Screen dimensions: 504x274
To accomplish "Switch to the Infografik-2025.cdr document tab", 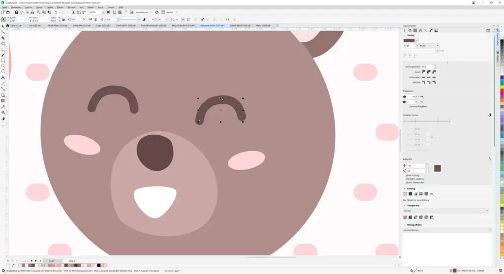I will click(x=82, y=26).
